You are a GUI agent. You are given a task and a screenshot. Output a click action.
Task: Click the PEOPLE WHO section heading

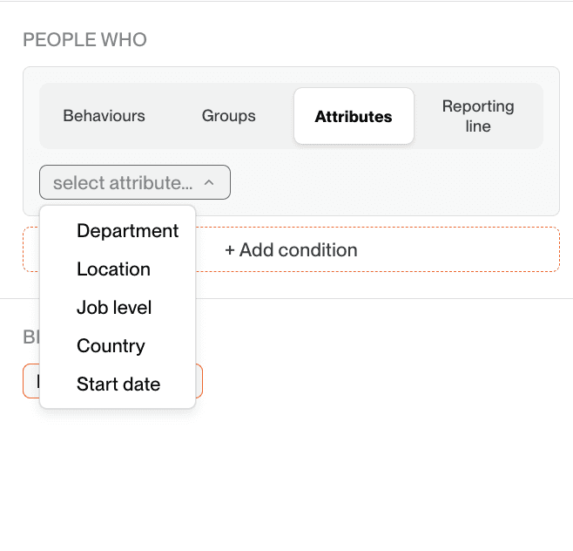[84, 40]
